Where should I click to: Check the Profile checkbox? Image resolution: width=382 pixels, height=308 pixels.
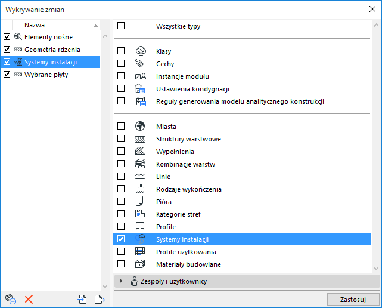pos(121,226)
